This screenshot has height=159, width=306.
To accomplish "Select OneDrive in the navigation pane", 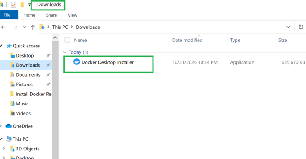I will (x=23, y=126).
